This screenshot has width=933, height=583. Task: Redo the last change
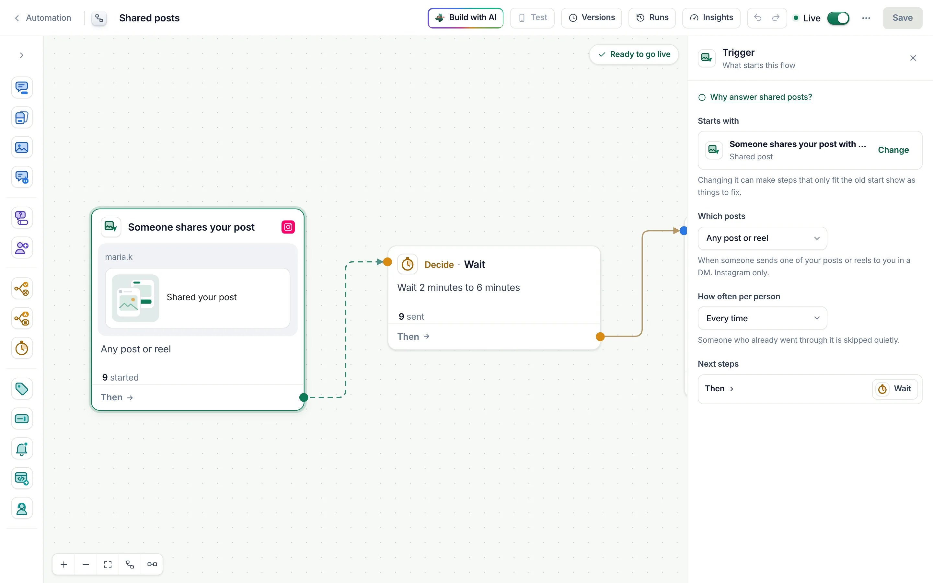pos(776,18)
